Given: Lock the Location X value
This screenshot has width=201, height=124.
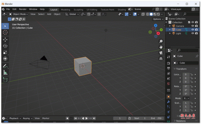Looking at the screenshot, I should coord(192,75).
